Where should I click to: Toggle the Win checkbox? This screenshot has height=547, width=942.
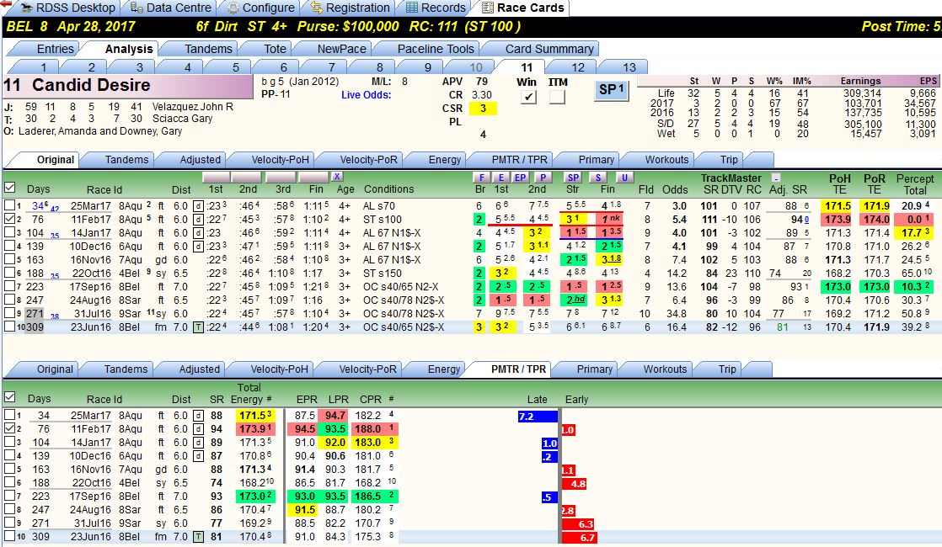pos(528,97)
